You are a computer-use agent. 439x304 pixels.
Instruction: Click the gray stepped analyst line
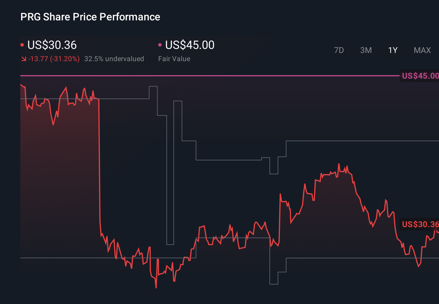point(233,160)
